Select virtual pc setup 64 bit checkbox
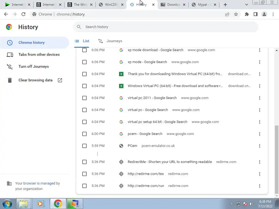 [x=84, y=122]
